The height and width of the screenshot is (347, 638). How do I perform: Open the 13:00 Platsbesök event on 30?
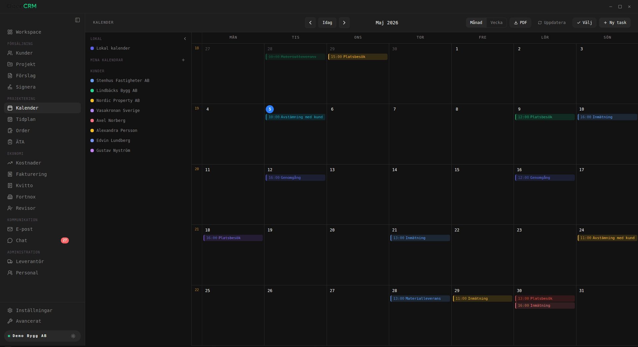coord(545,299)
